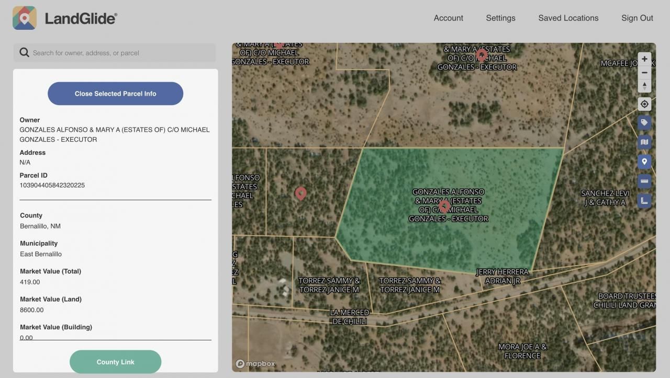Toggle parcel labels with tag icon

click(644, 123)
